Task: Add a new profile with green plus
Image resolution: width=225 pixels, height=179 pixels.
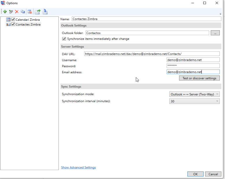Action: pos(5,12)
